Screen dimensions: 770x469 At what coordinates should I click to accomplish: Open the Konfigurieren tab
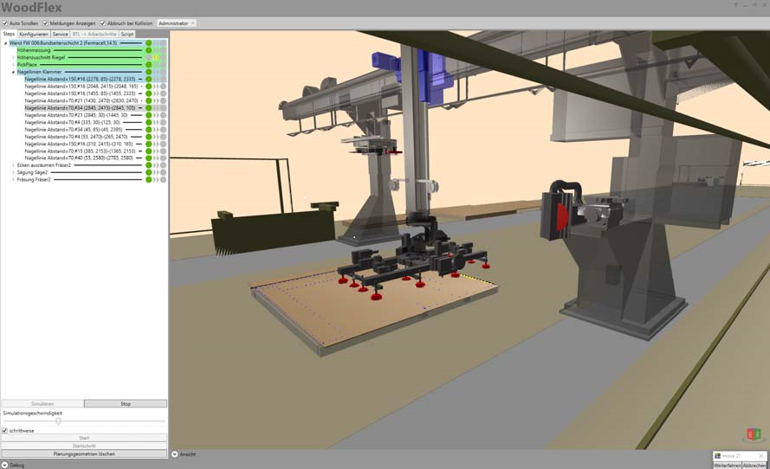[34, 35]
